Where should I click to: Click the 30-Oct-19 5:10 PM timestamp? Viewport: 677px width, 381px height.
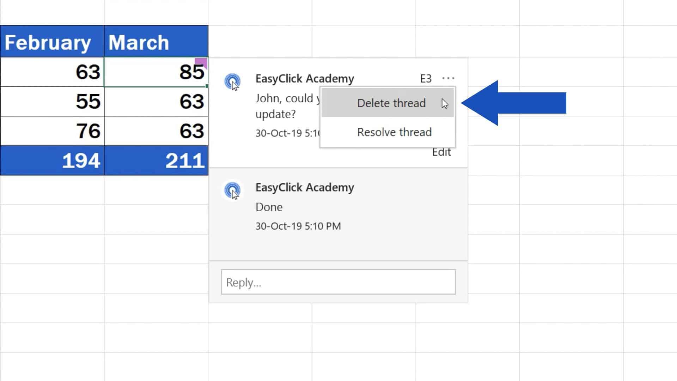pyautogui.click(x=298, y=226)
